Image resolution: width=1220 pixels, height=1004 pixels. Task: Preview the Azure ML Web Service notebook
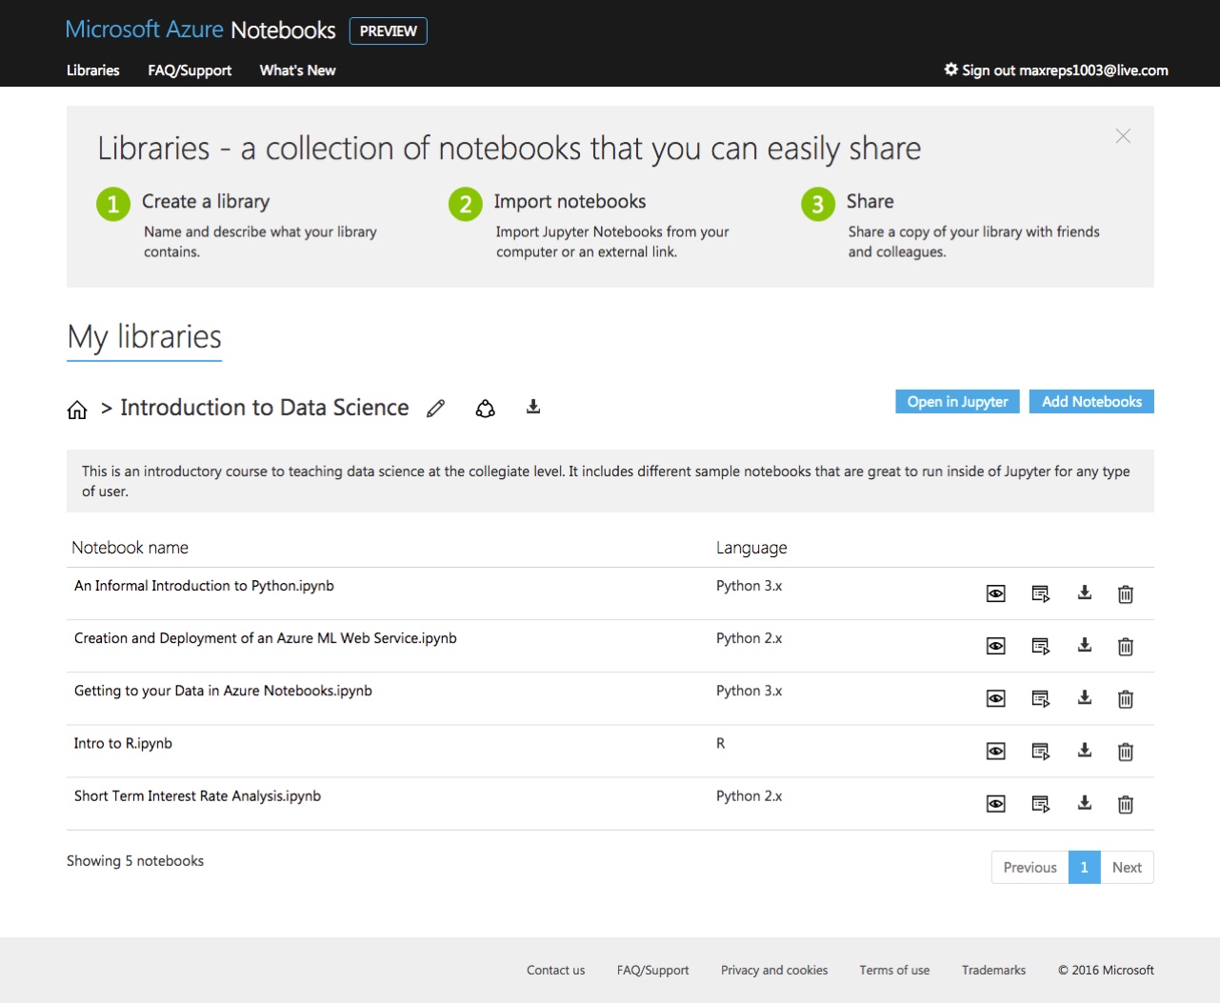tap(996, 647)
